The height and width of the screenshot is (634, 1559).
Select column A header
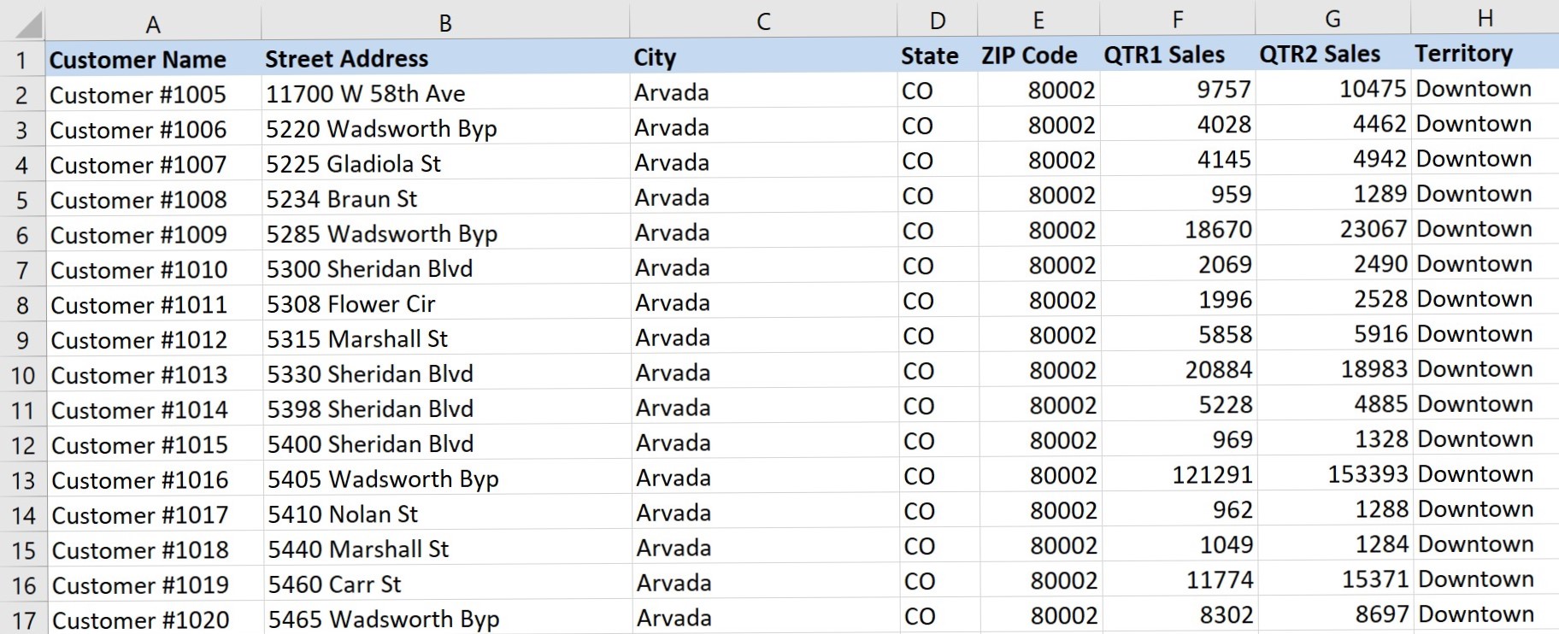(x=153, y=24)
